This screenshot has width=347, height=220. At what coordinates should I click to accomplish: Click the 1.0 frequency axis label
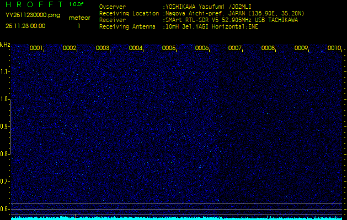(x=5, y=99)
